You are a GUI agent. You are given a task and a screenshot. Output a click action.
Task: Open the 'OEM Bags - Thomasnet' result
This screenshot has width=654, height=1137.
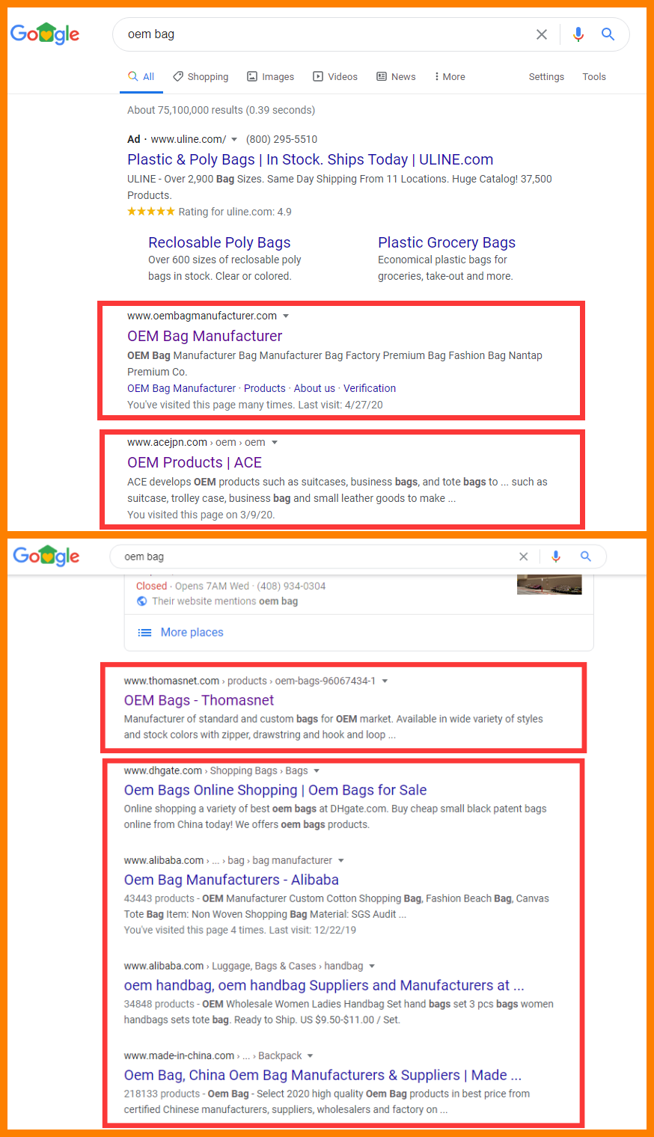[x=199, y=700]
